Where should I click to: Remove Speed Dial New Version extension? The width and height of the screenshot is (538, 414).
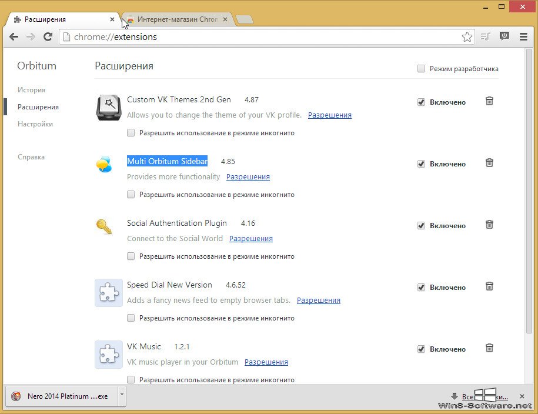tap(489, 286)
